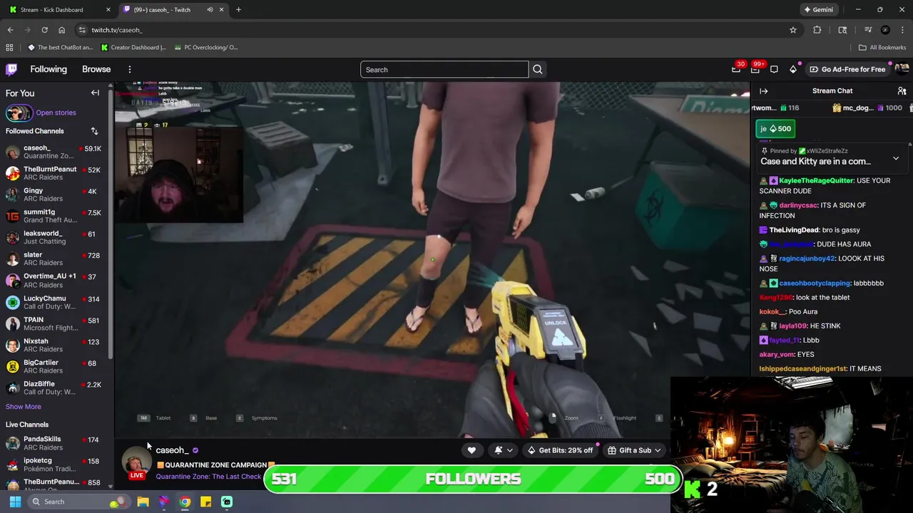
Task: Open Chrome from the Windows taskbar
Action: [x=185, y=502]
